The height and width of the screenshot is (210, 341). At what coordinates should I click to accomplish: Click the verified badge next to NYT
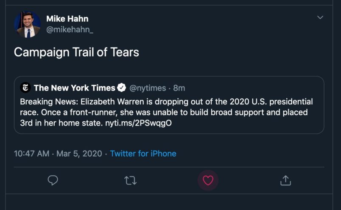121,88
